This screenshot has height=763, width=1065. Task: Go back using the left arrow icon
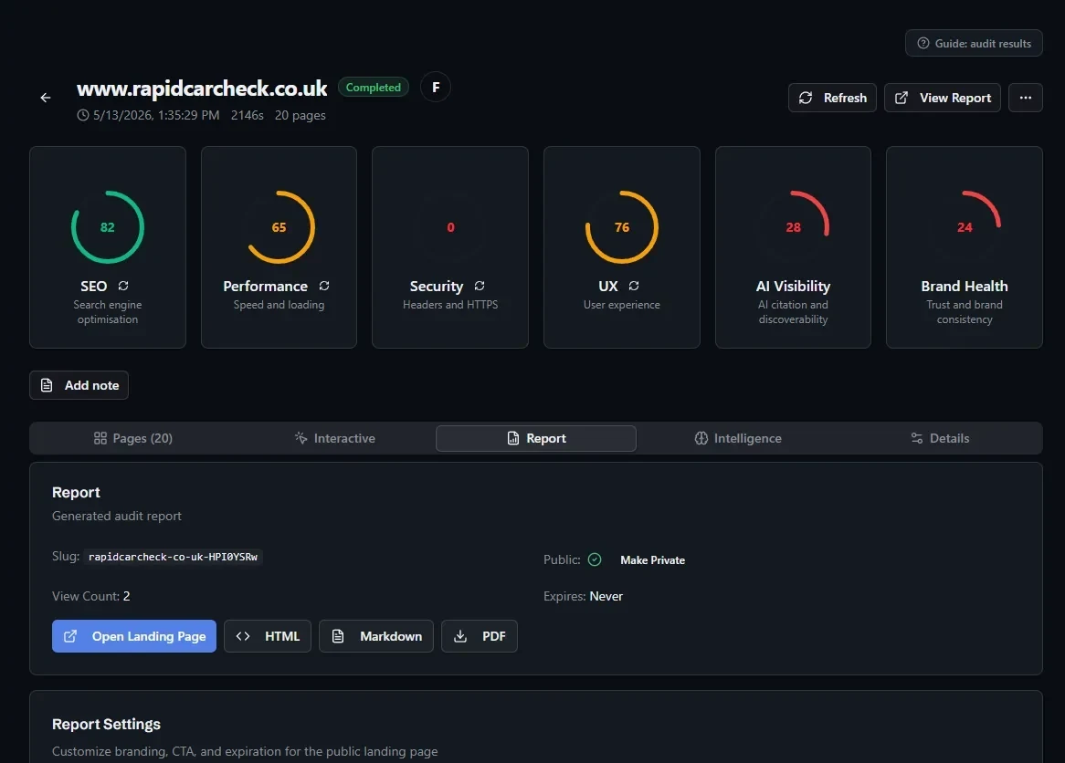46,98
